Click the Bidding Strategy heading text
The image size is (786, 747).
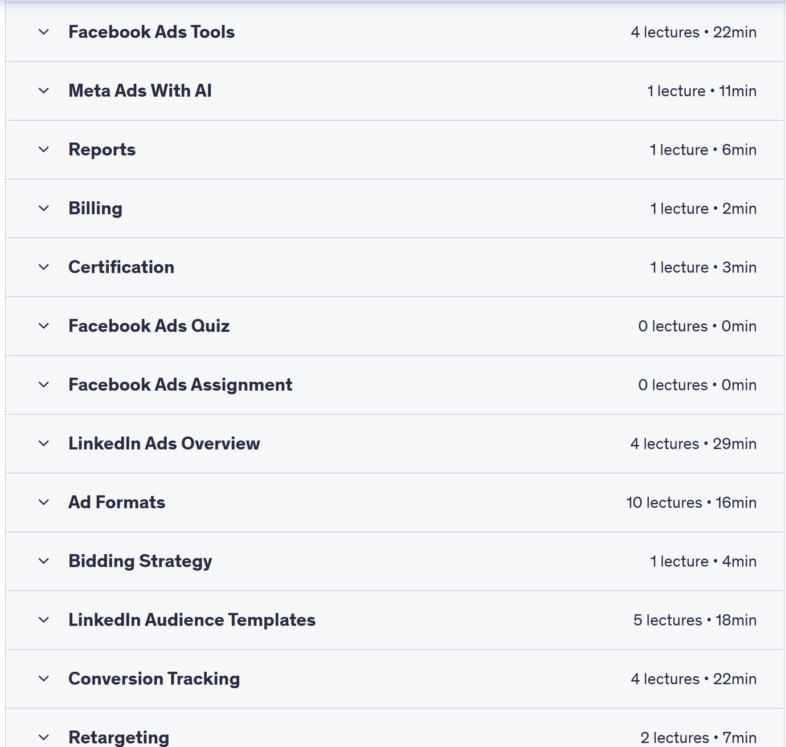tap(140, 561)
